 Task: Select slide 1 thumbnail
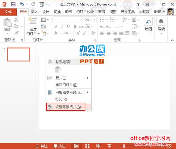pyautogui.click(x=19, y=54)
